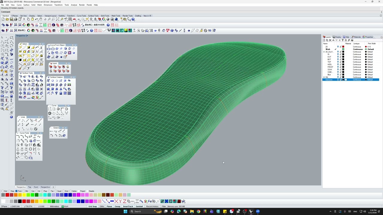This screenshot has width=383, height=215.
Task: Click the New Layer icon in Layers panel
Action: pyautogui.click(x=324, y=40)
